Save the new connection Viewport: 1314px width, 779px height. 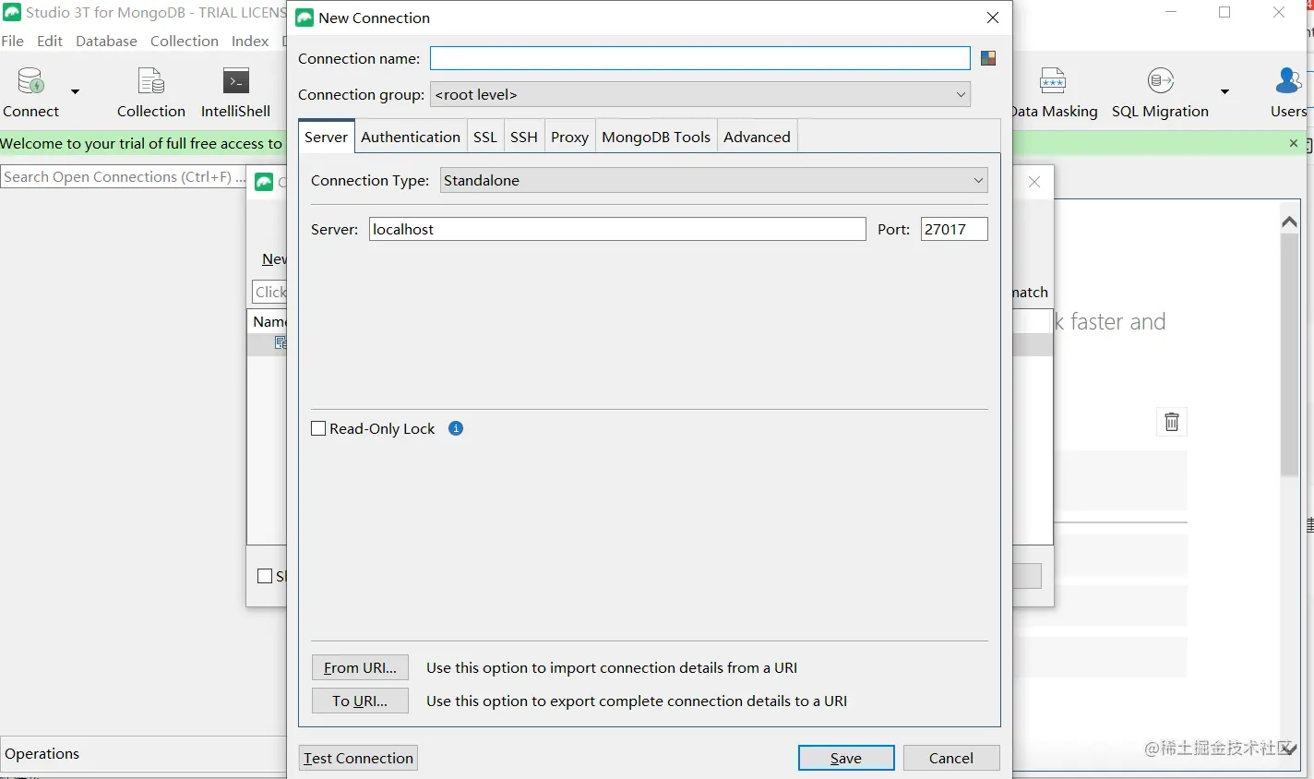[x=846, y=758]
